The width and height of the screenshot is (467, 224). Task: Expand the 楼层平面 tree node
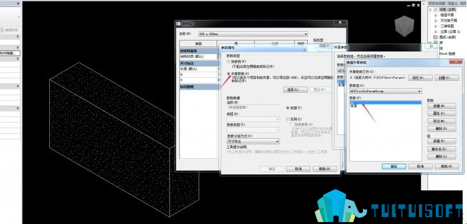435,15
